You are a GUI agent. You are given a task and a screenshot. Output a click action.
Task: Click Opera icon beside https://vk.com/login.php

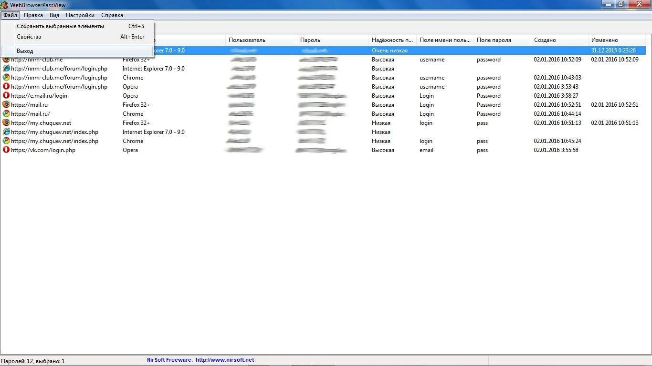(6, 150)
